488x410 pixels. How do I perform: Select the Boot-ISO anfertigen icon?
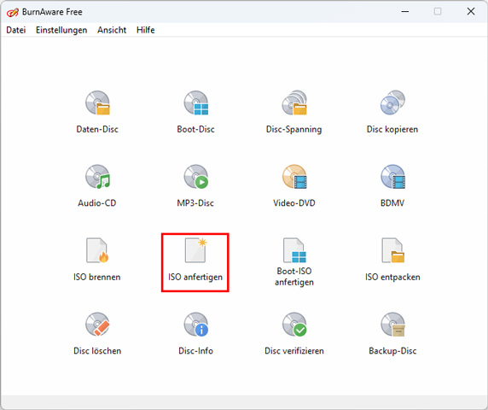[x=294, y=250]
